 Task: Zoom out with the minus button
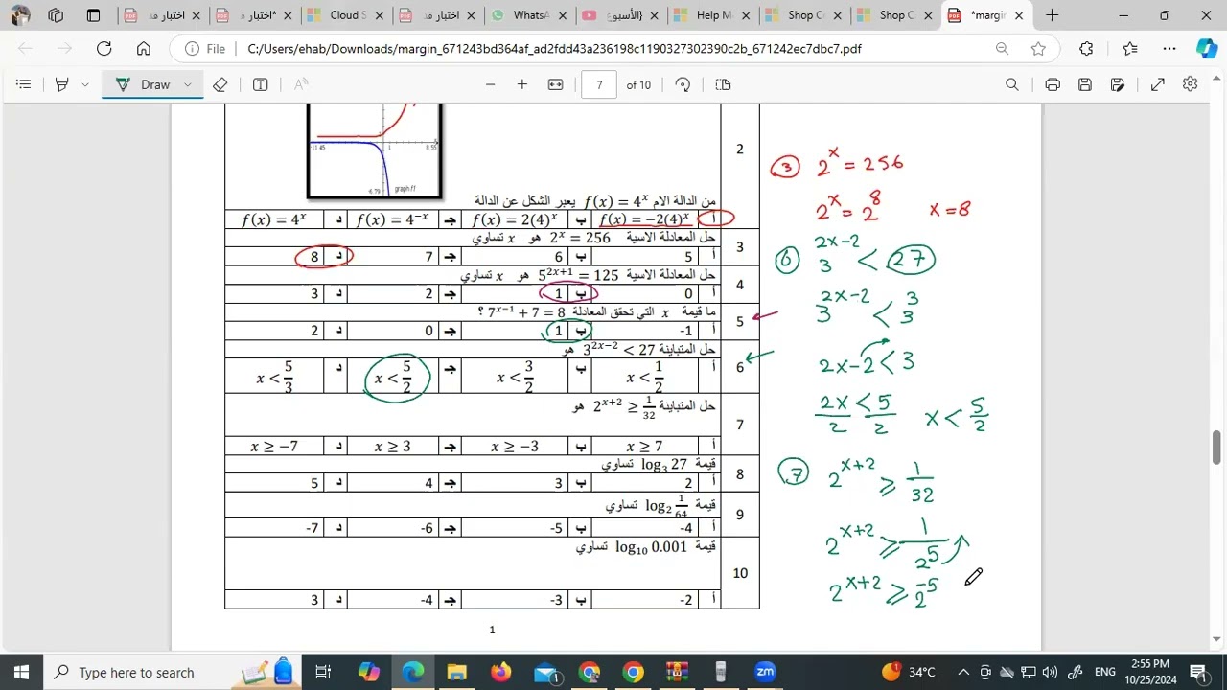point(490,84)
